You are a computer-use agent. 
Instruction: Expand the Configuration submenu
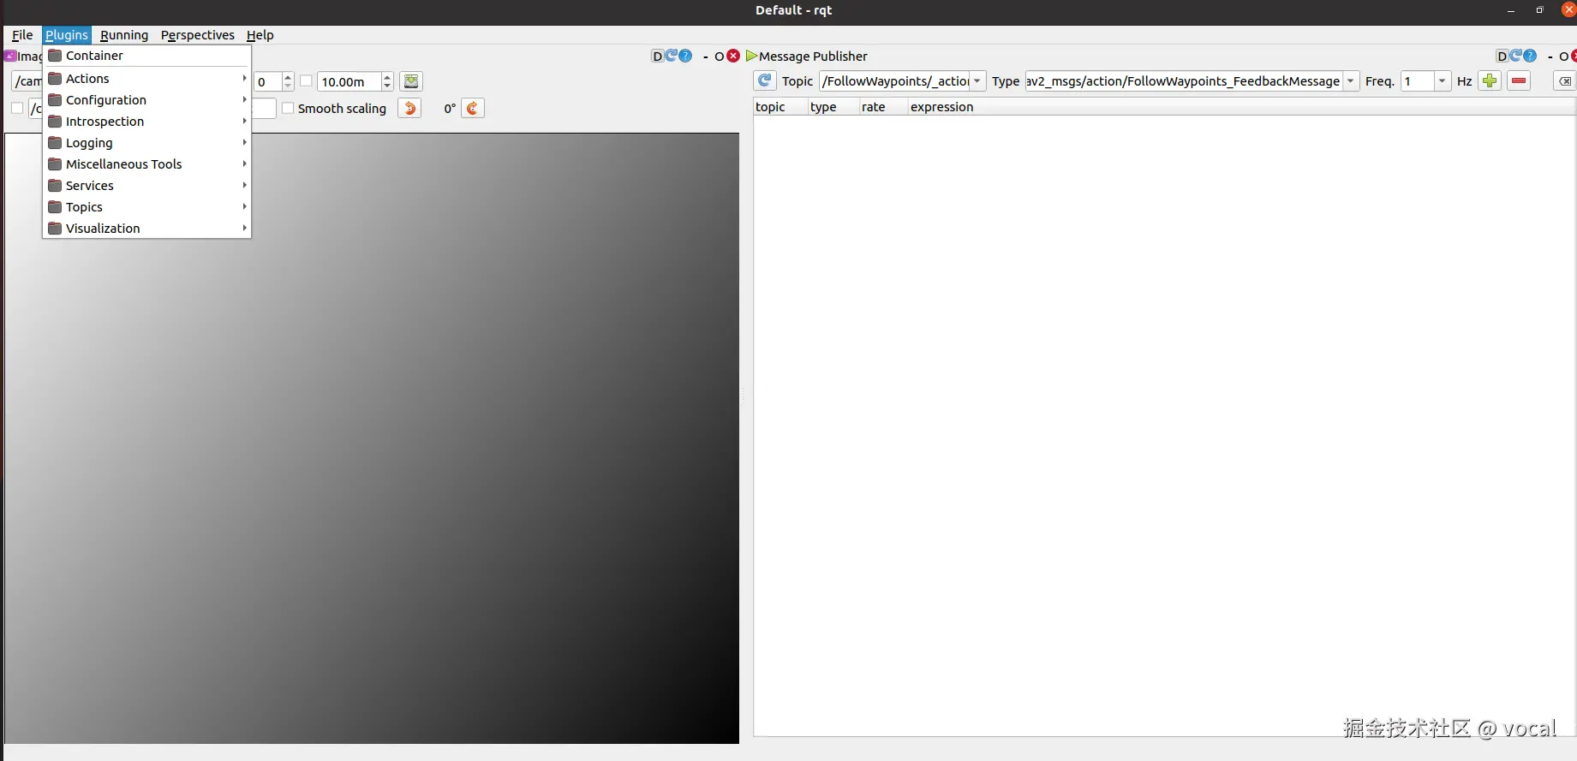tap(146, 99)
